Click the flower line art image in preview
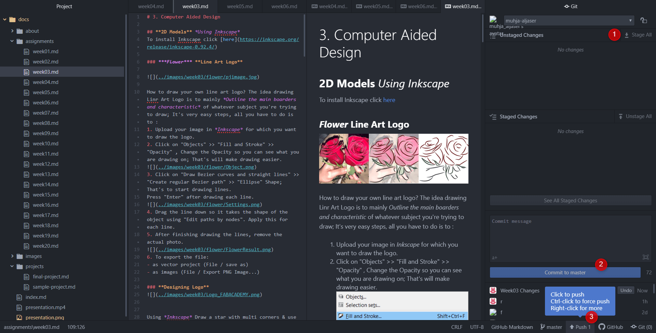The height and width of the screenshot is (333, 656). 394,159
